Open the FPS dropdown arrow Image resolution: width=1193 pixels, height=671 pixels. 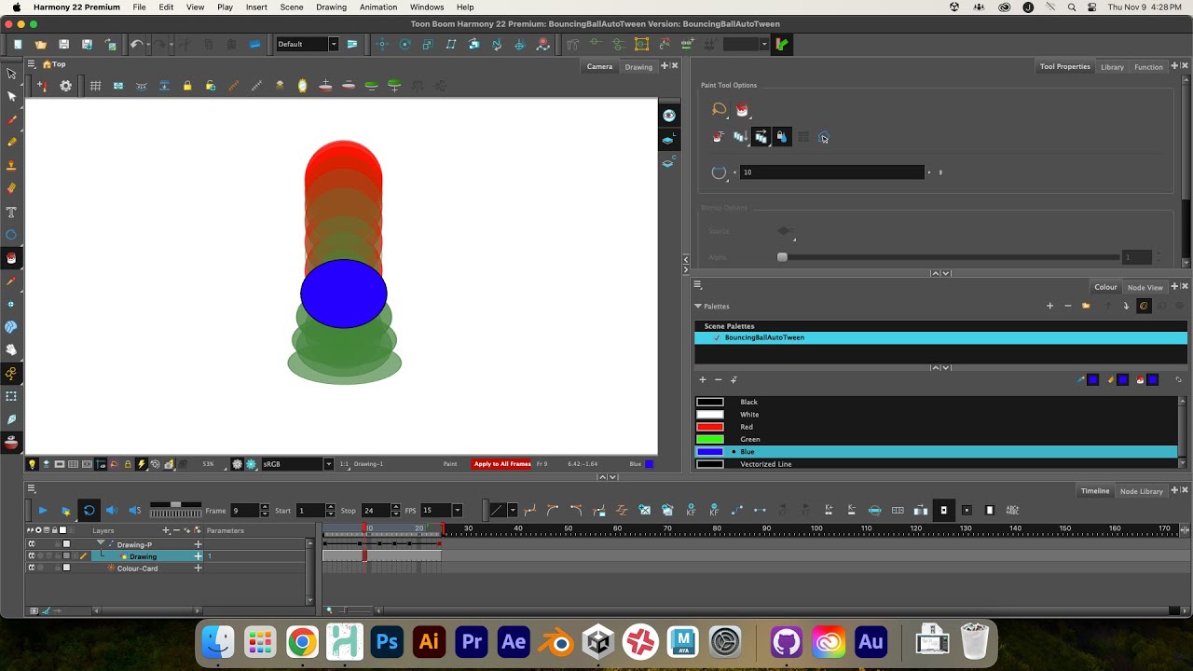pos(457,511)
